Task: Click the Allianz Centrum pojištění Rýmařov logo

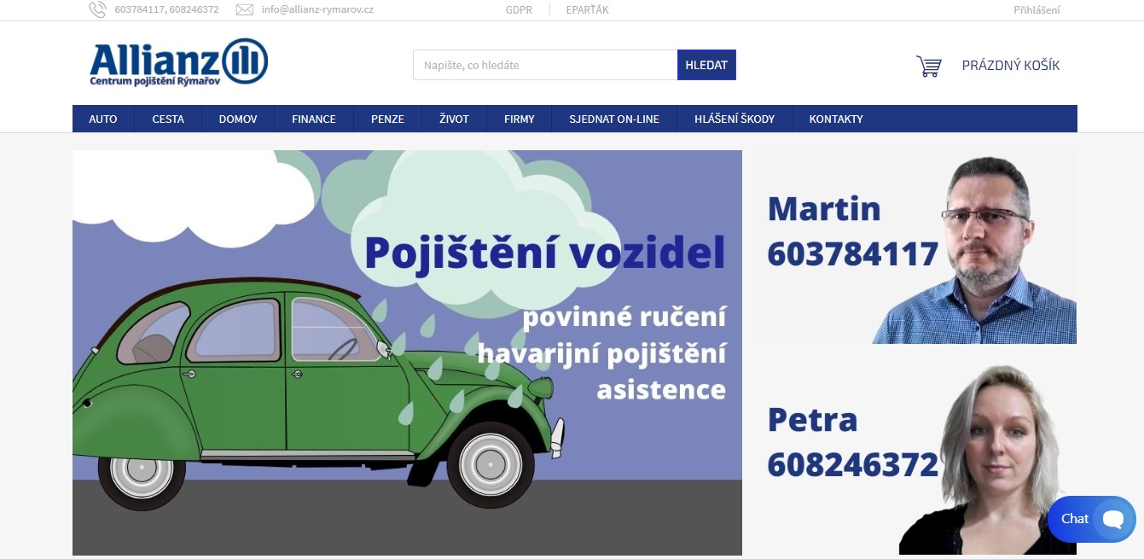Action: click(179, 62)
